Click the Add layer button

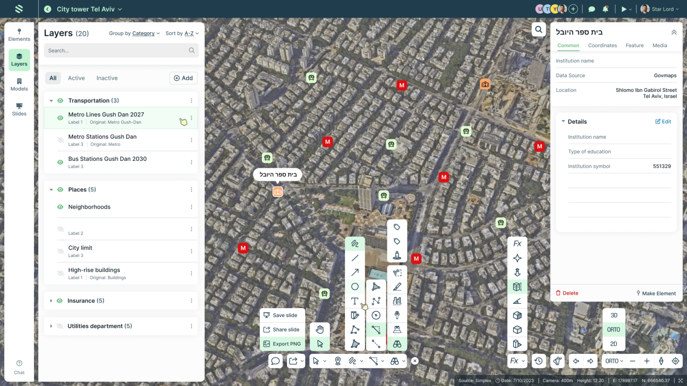(x=183, y=78)
